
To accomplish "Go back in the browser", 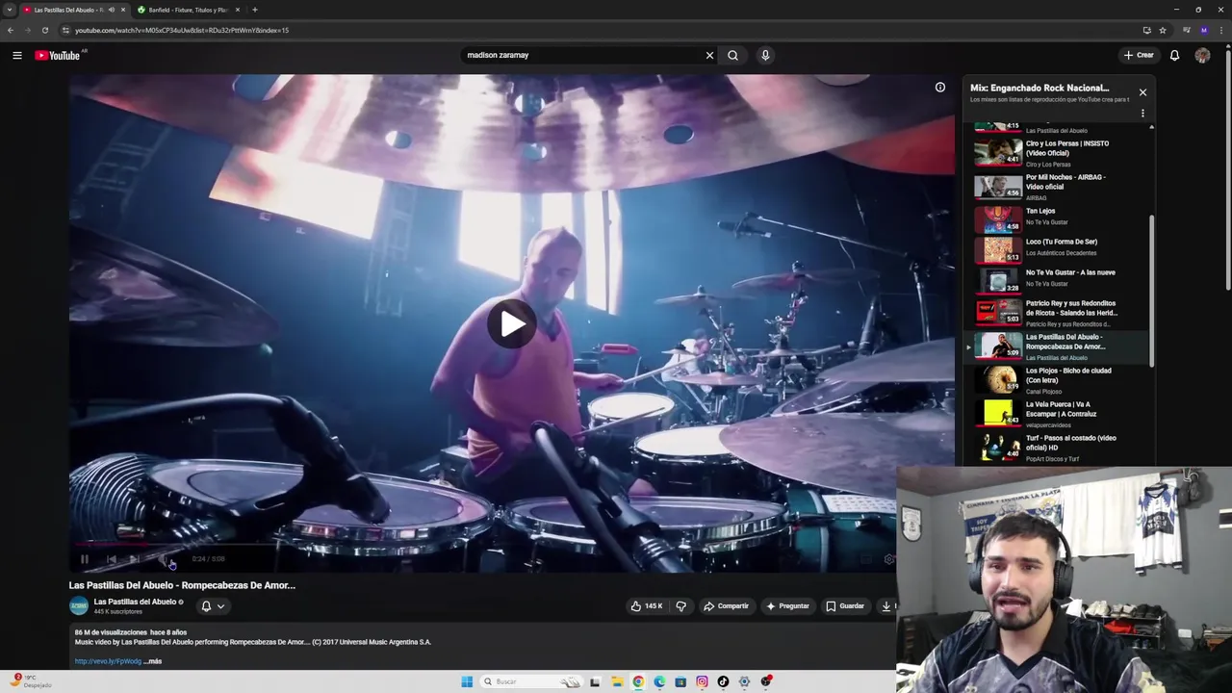I will (x=10, y=30).
